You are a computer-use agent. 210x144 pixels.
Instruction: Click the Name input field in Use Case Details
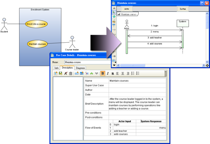click(x=88, y=62)
